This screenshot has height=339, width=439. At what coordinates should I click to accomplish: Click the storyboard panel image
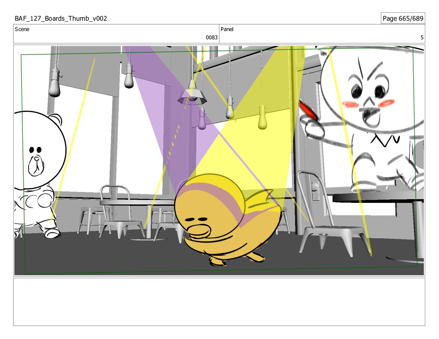(219, 161)
